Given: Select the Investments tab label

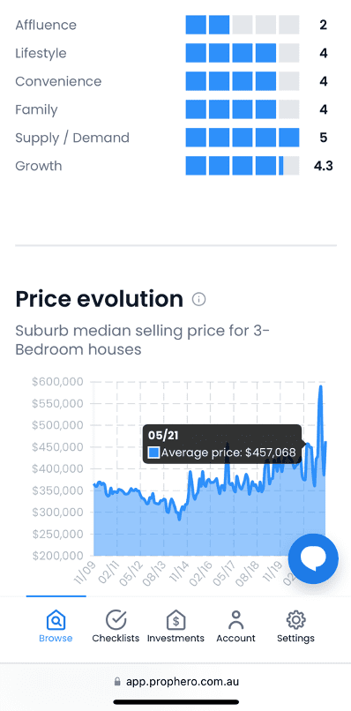Looking at the screenshot, I should point(175,638).
